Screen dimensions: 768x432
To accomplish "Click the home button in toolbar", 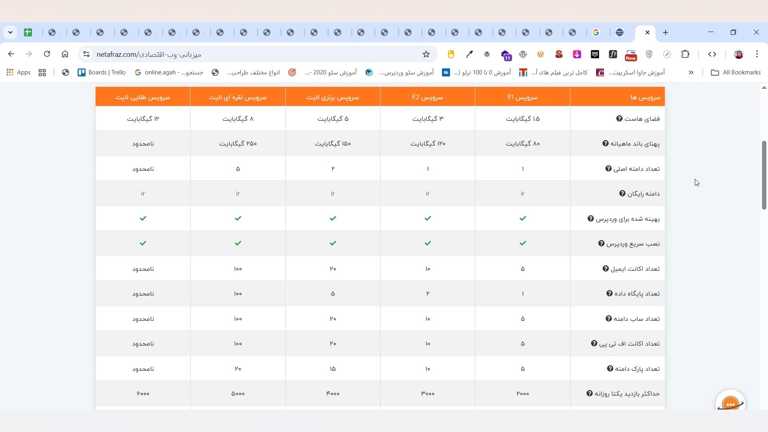I will 65,54.
